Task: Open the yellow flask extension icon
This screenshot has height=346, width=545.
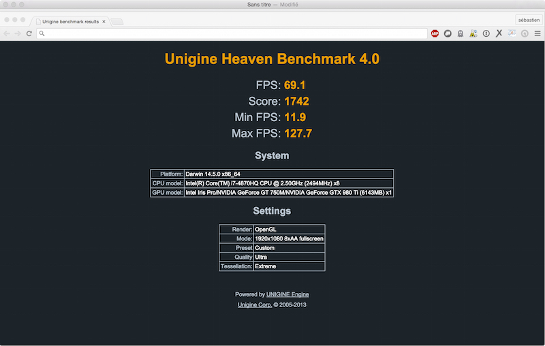Action: 473,33
